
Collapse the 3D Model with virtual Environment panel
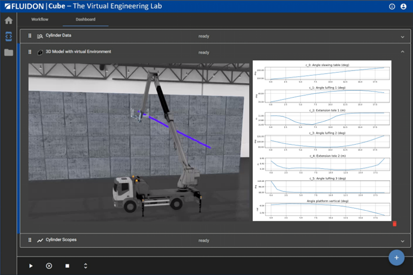pos(402,52)
